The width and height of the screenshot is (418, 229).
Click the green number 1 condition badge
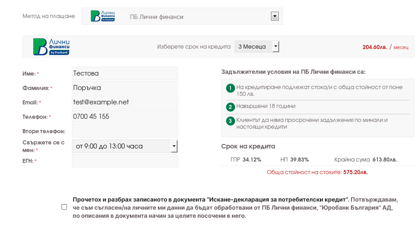point(230,88)
